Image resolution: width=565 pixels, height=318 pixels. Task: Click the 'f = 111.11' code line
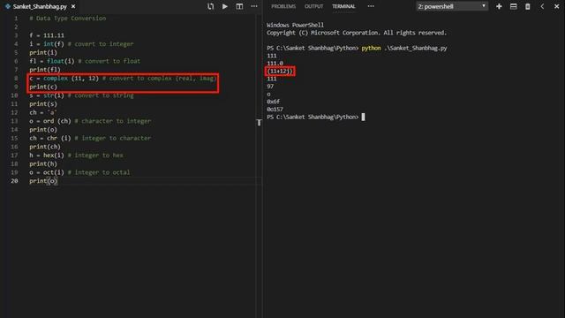pos(47,35)
